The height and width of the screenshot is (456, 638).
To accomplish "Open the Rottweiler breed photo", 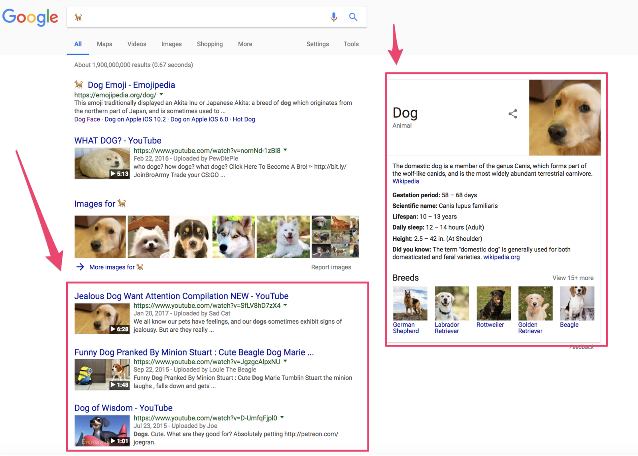I will click(494, 303).
